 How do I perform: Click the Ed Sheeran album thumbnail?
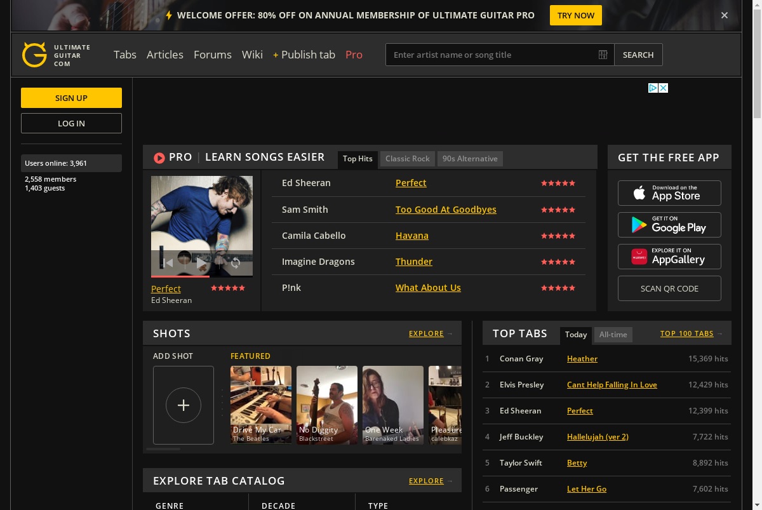[202, 225]
